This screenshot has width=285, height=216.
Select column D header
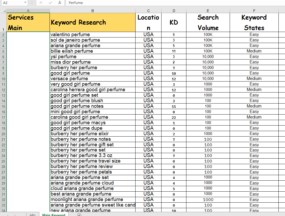click(174, 11)
